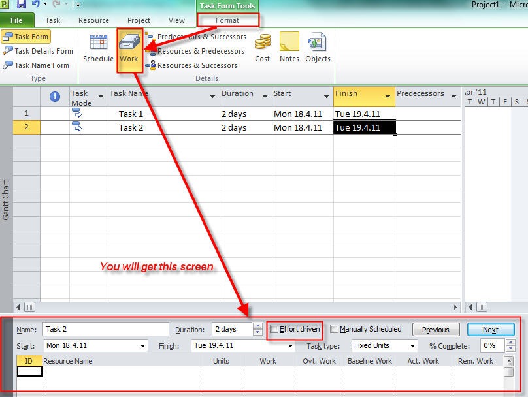Switch to the Resource ribbon tab
Image resolution: width=528 pixels, height=397 pixels.
click(x=93, y=20)
